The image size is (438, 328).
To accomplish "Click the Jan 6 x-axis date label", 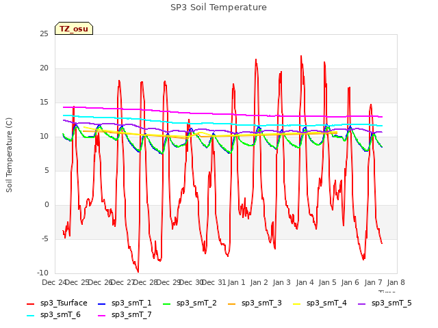I will (x=350, y=282).
